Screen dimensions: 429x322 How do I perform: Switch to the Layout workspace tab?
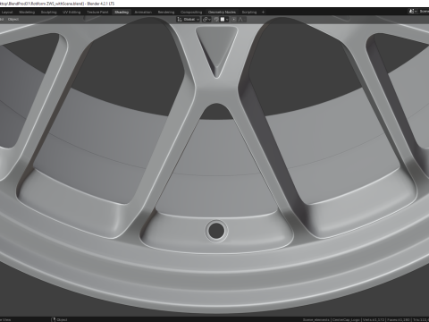(x=7, y=13)
